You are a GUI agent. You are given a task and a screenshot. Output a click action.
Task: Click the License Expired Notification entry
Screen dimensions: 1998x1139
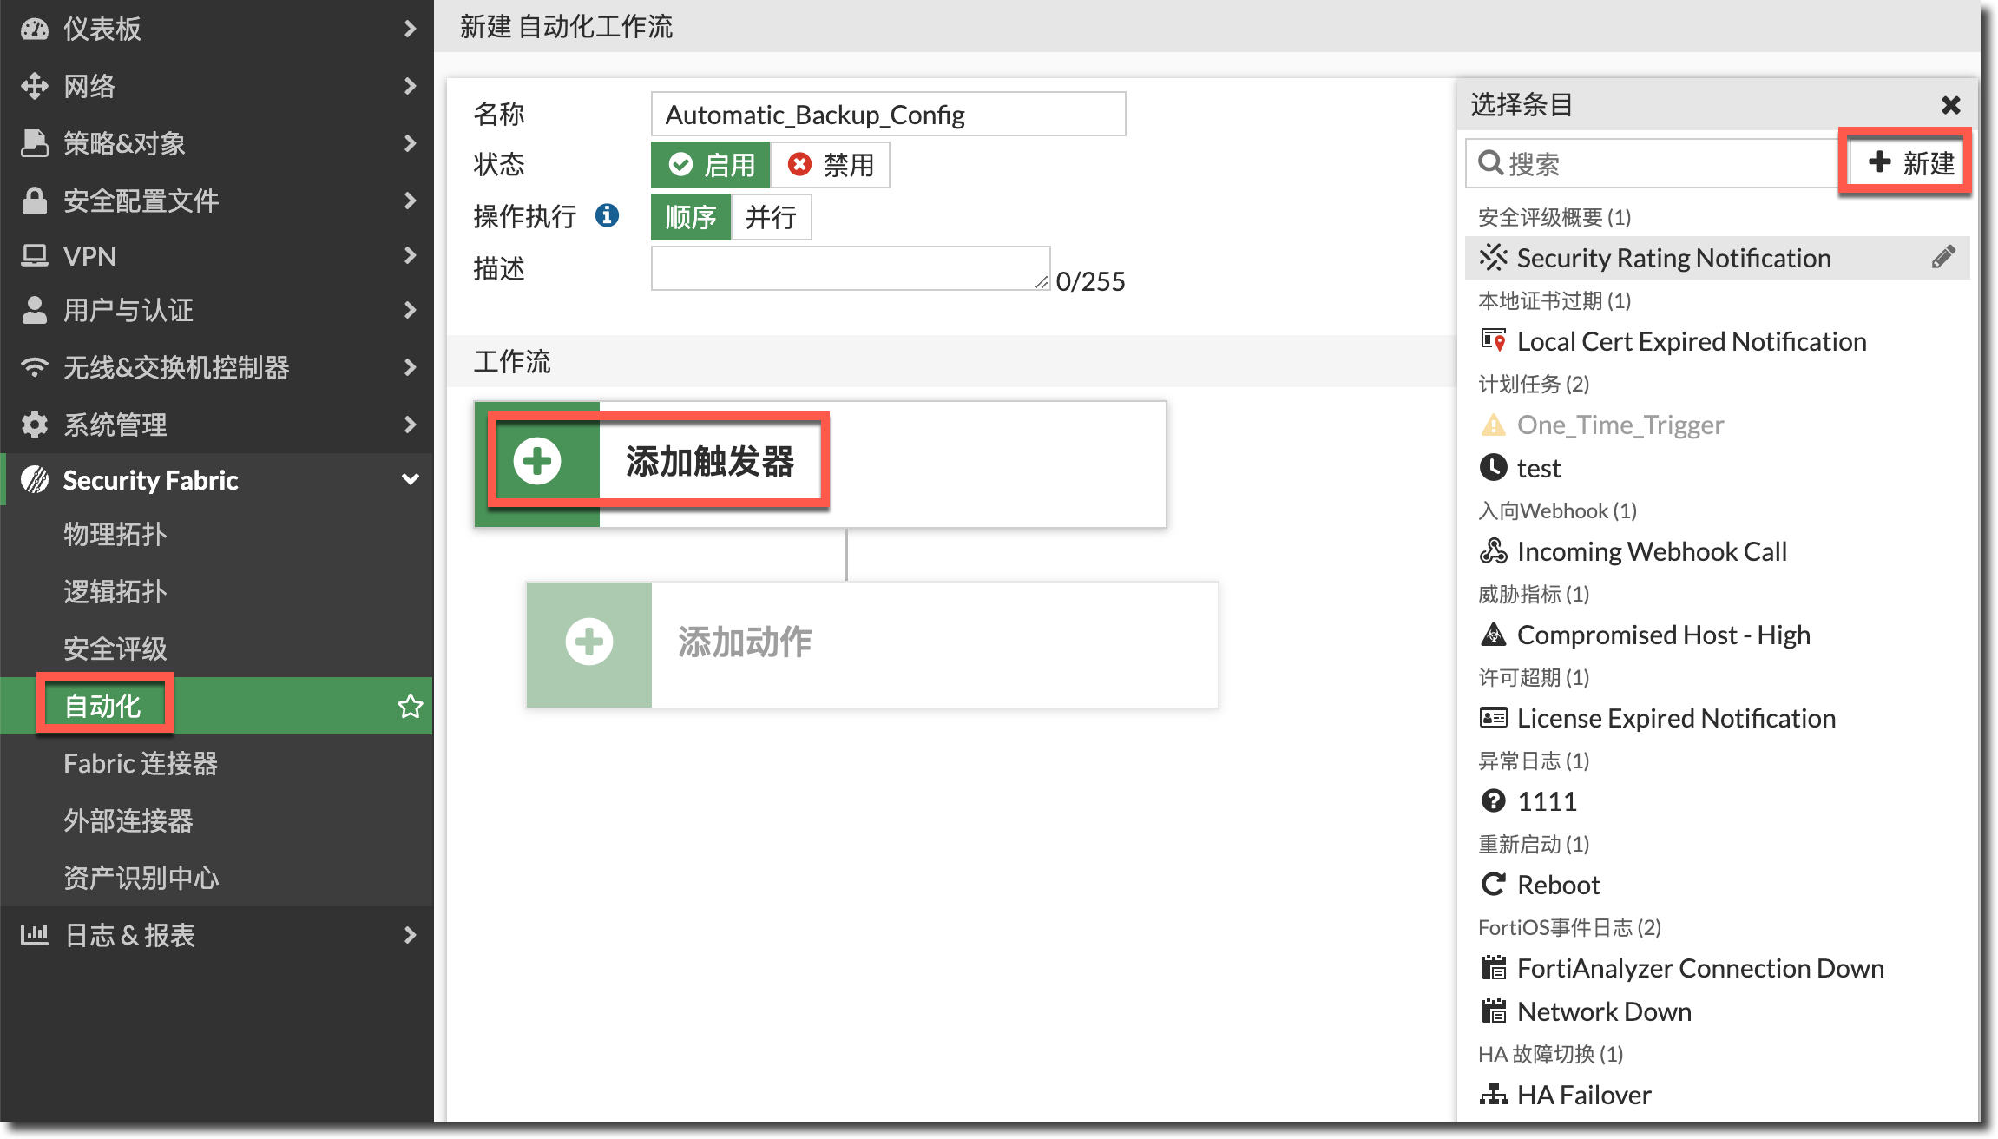(x=1675, y=718)
